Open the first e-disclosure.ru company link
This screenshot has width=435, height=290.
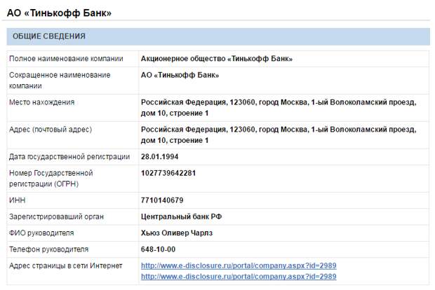click(x=239, y=265)
